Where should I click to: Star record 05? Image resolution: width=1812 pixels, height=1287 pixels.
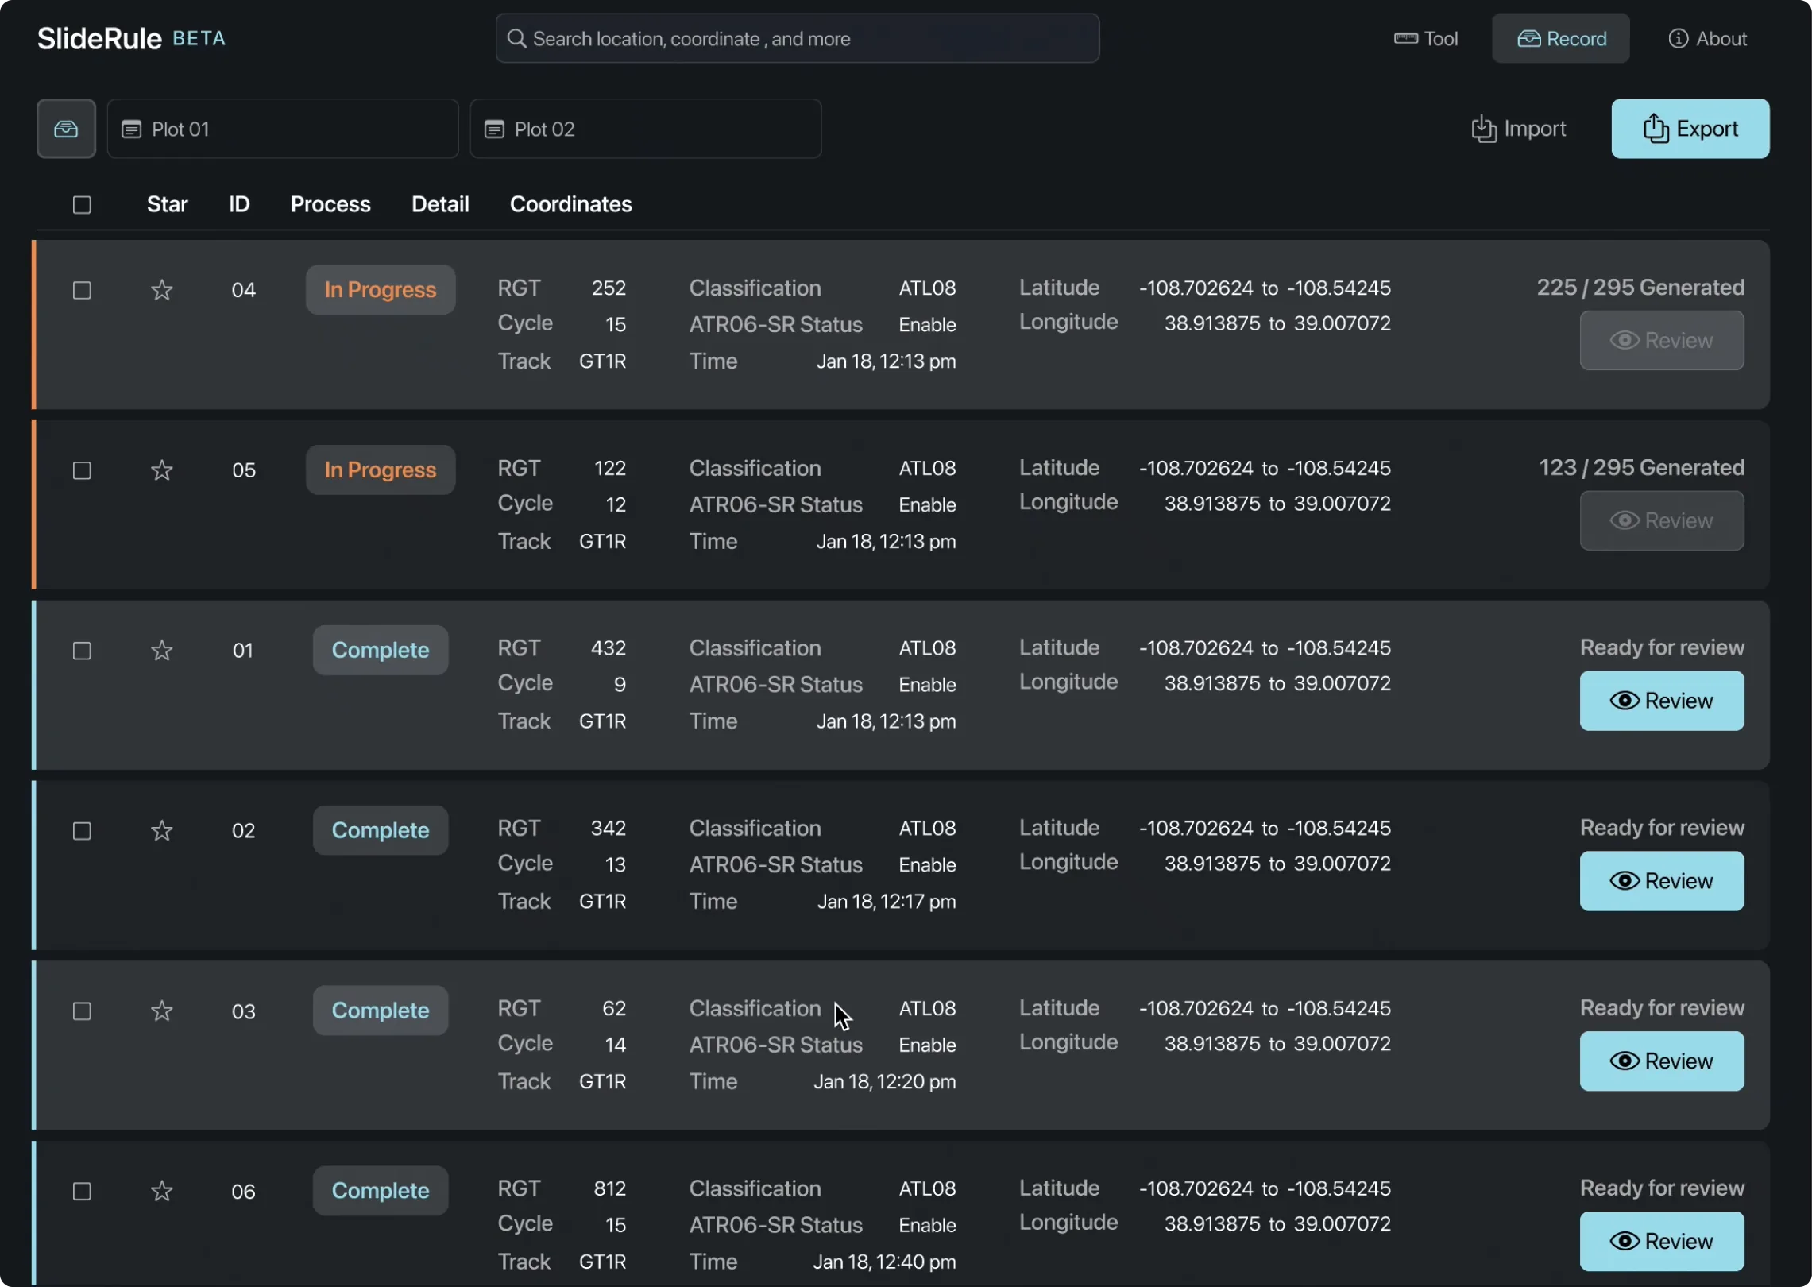point(162,470)
